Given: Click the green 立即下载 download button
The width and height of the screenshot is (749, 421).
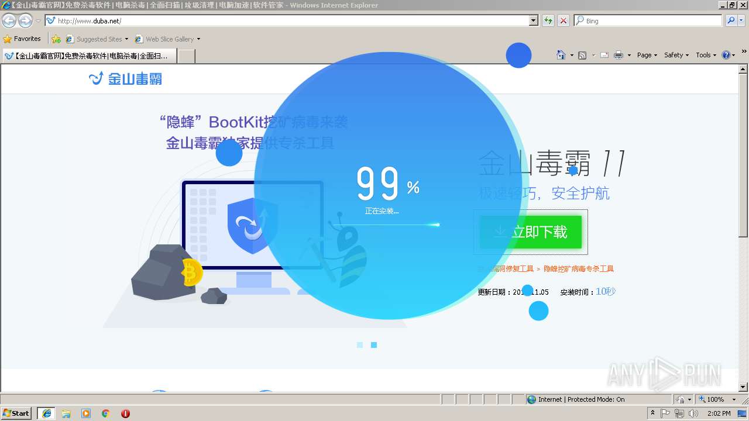Looking at the screenshot, I should pos(531,232).
